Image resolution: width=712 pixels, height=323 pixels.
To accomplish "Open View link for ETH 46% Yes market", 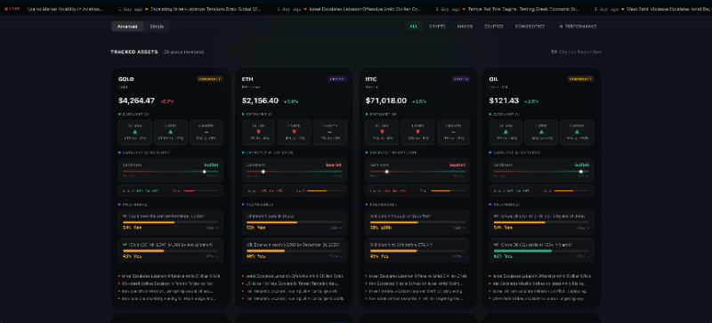I will click(x=336, y=256).
